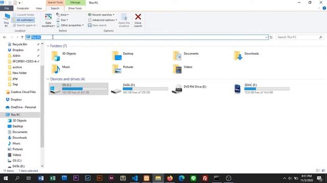Collapse the ribbon with the chevron arrow
Image resolution: width=327 pixels, height=183 pixels.
point(319,8)
